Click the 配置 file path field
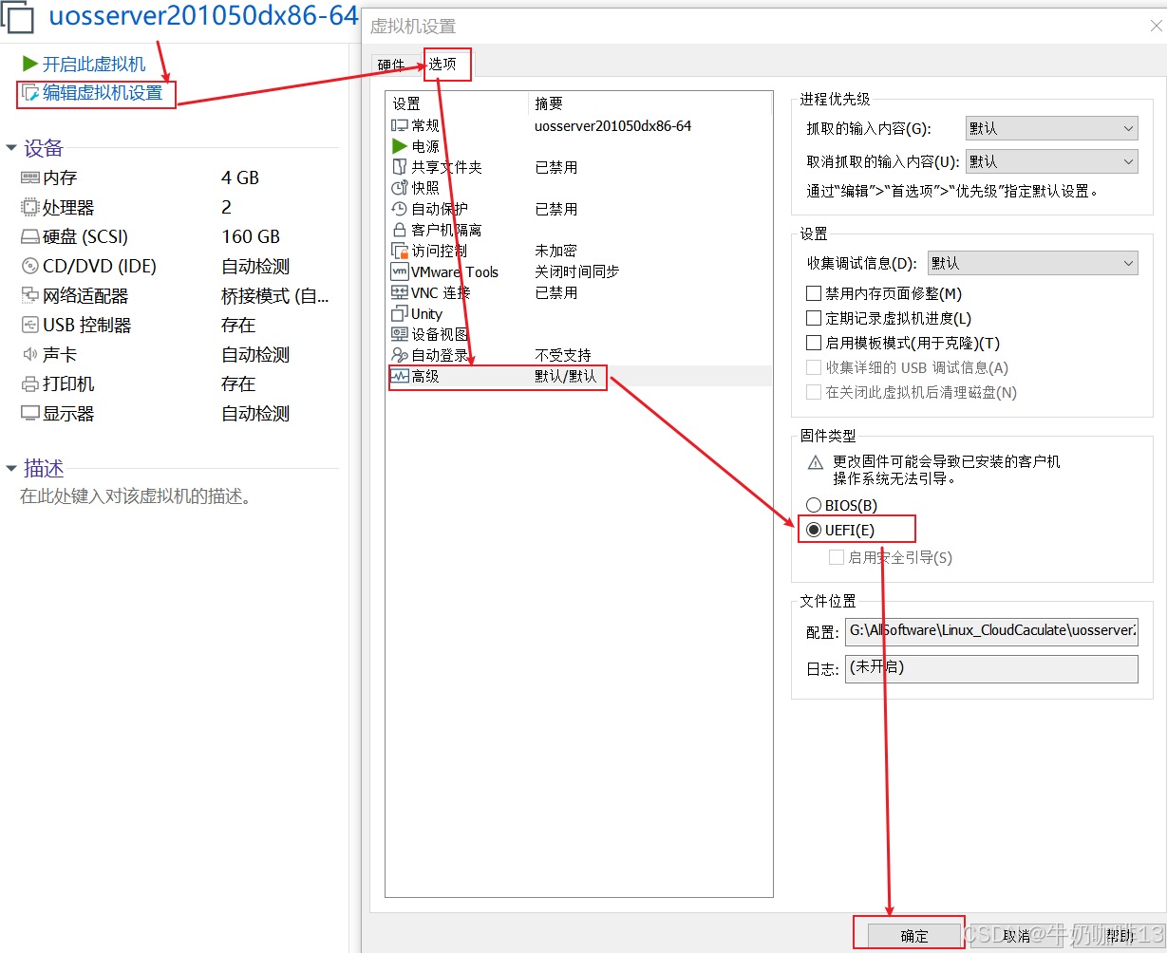Viewport: 1167px width, 953px height. (x=991, y=631)
